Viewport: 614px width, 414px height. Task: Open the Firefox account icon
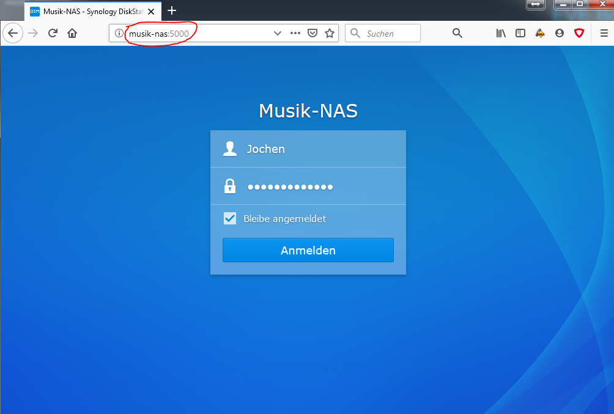(x=560, y=33)
